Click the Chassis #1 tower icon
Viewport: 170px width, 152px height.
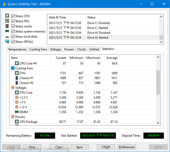pos(17,78)
